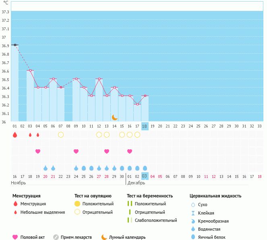Click the watery fluid drop on day 05
Image resolution: width=267 pixels, height=240 pixels.
coord(46,168)
